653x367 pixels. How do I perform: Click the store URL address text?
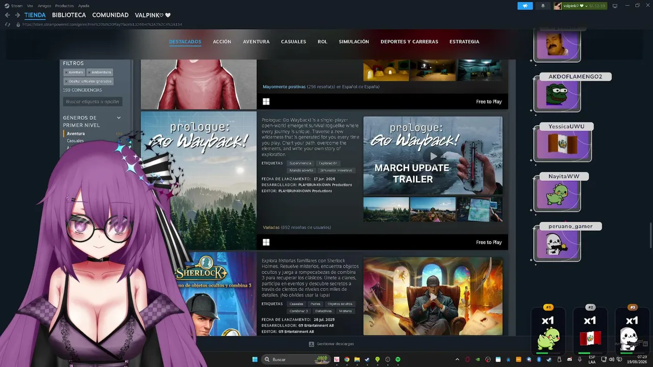(102, 24)
